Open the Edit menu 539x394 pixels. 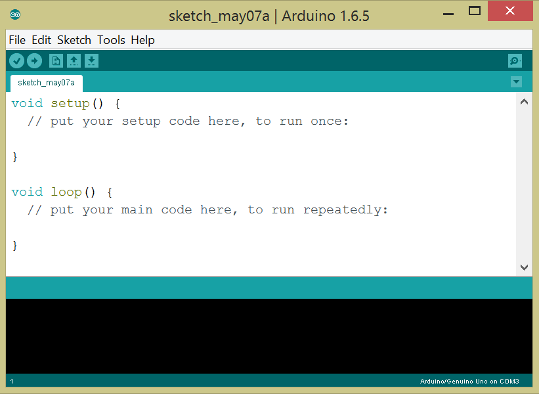41,40
